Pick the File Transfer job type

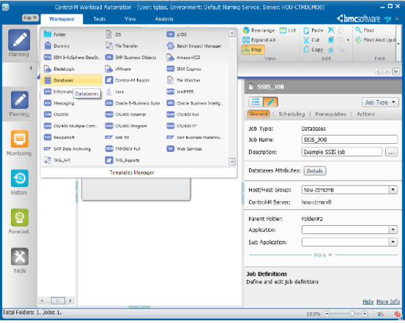tap(121, 46)
